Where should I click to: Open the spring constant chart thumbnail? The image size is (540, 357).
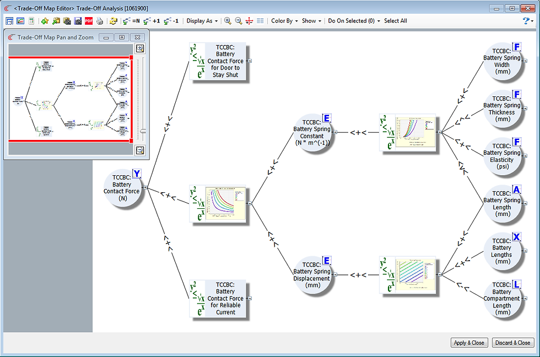tap(415, 132)
